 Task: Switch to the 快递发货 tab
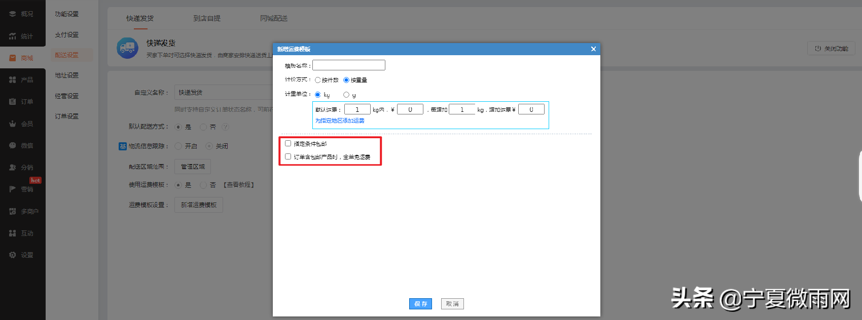(140, 18)
